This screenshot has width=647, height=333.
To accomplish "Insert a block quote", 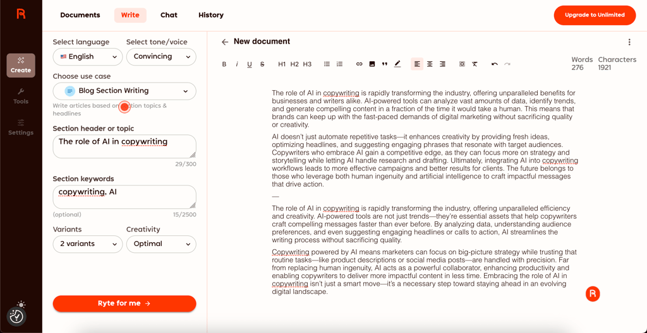I will 385,64.
